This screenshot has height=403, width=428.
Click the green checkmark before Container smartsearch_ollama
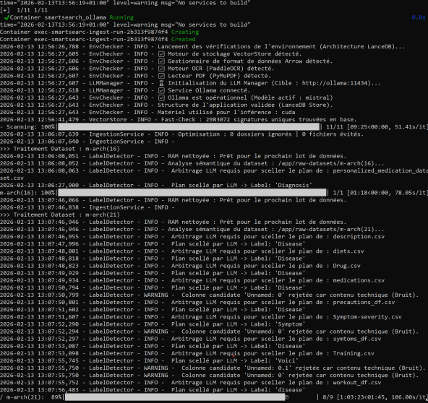[7, 17]
